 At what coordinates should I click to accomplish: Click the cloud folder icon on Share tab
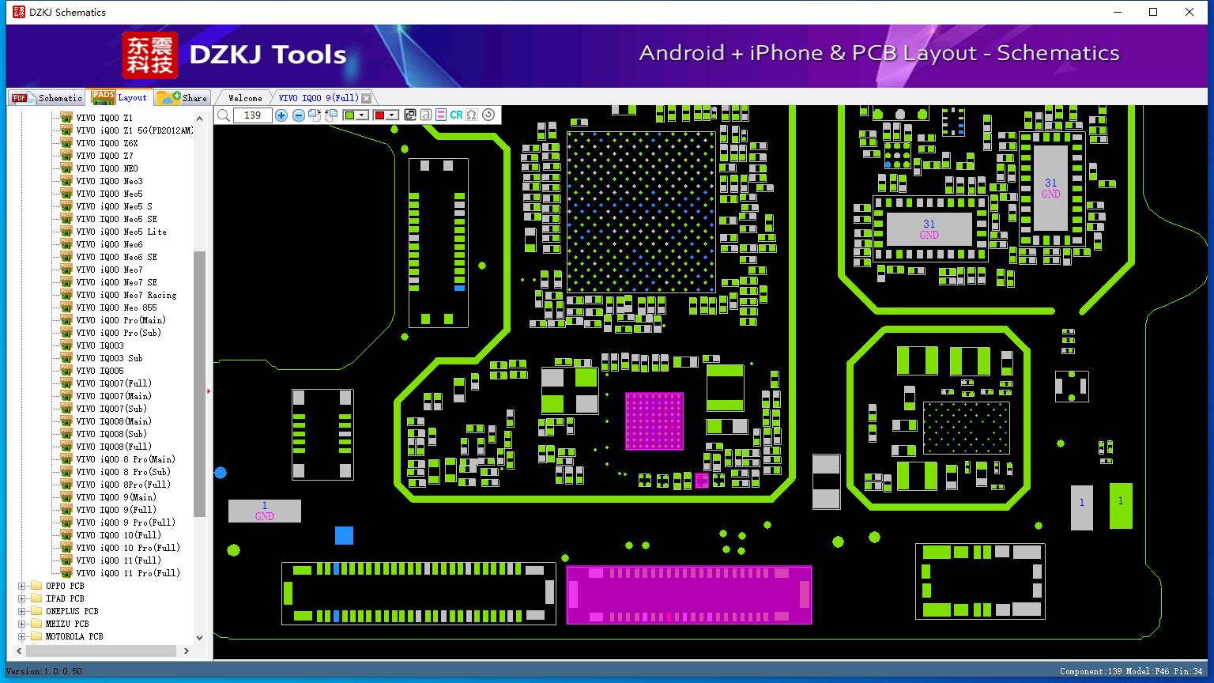pyautogui.click(x=168, y=97)
